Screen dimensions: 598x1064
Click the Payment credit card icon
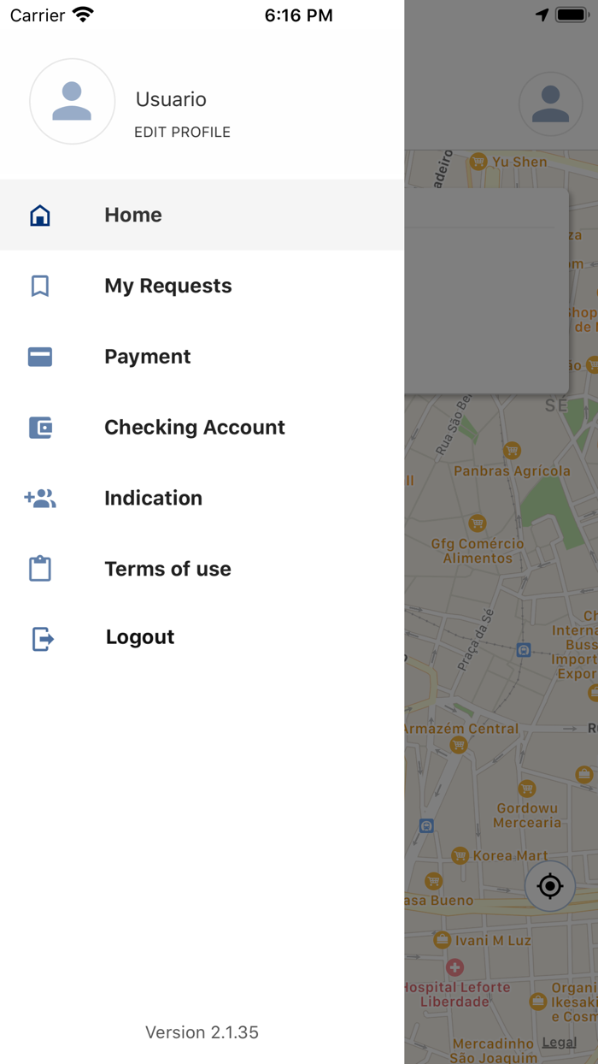tap(40, 357)
